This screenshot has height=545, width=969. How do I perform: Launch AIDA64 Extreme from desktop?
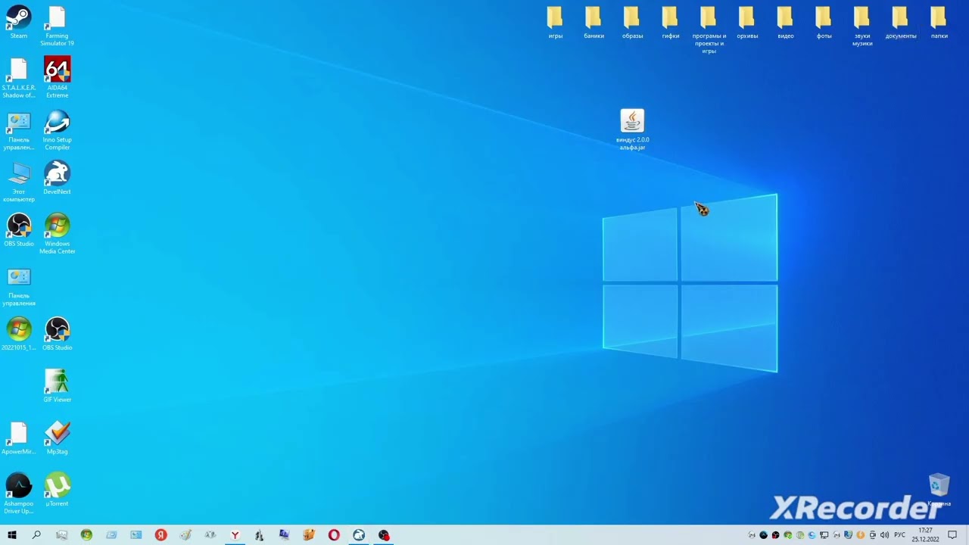click(x=58, y=78)
